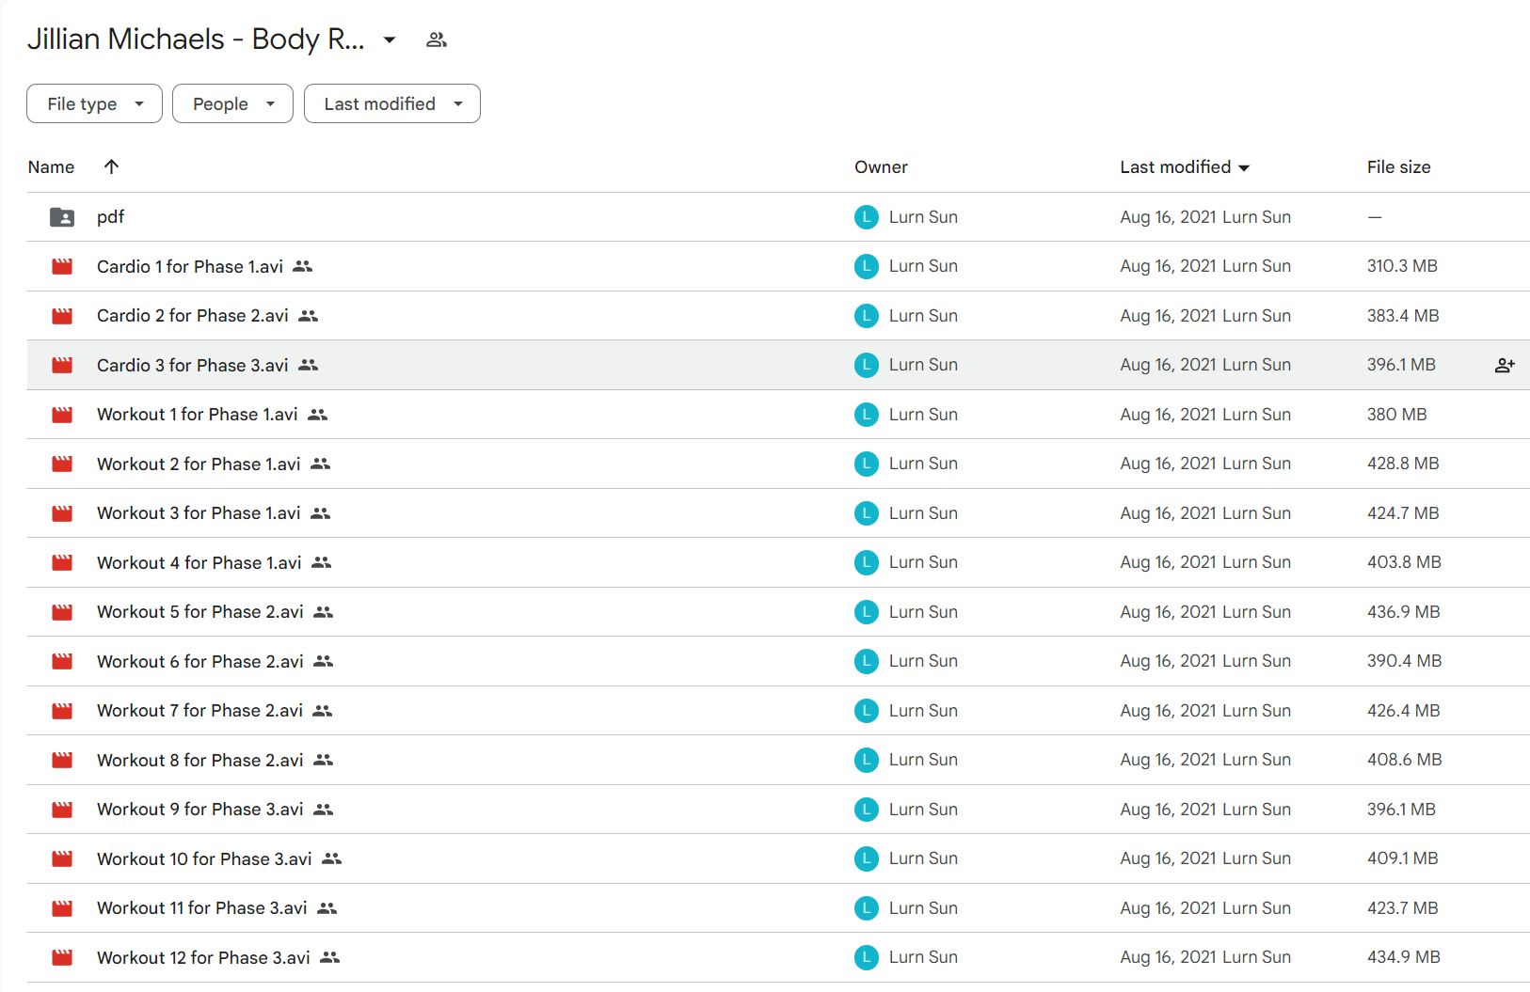Click the 310.3 MB file size value
This screenshot has width=1530, height=992.
1402,266
